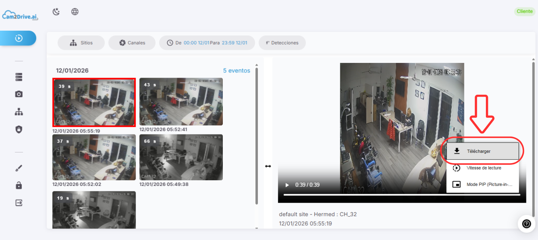
Task: Open the playback events section in sidebar
Action: point(18,38)
